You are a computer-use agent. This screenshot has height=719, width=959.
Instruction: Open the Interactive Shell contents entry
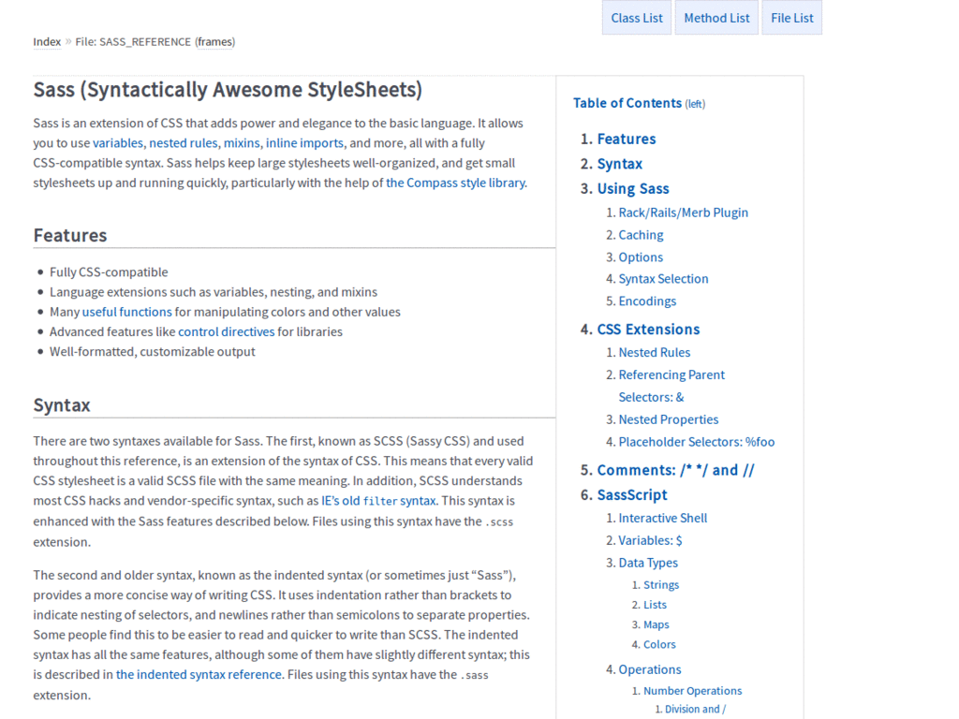662,519
